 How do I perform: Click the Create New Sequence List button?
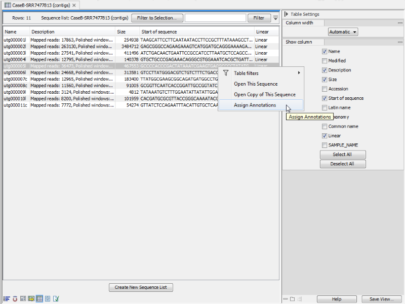140,287
